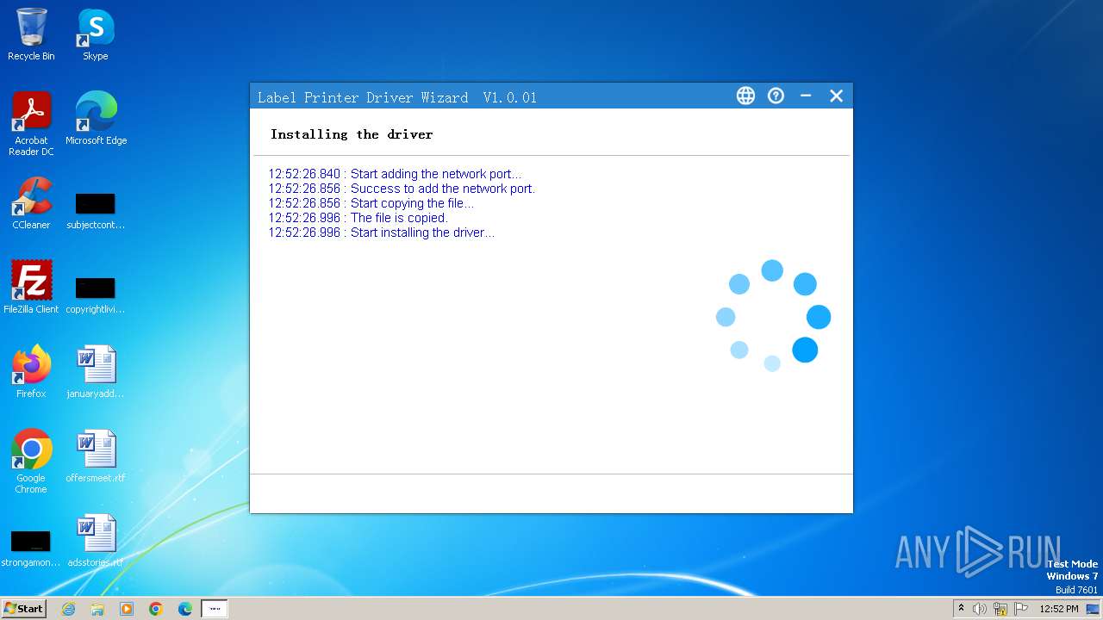
Task: Click the wizard title bar text
Action: tap(396, 97)
